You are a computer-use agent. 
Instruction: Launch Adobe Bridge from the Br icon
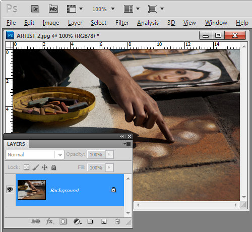[x=35, y=9]
